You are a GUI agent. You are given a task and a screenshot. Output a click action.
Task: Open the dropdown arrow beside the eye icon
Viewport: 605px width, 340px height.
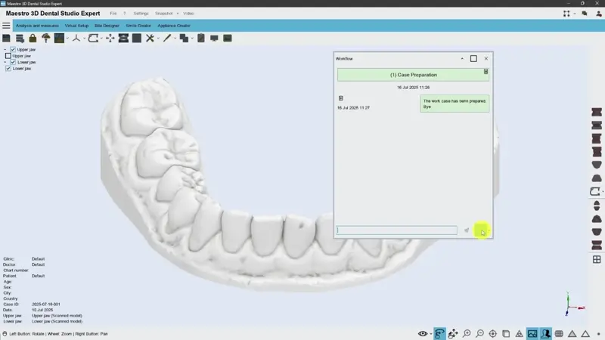[x=430, y=334]
